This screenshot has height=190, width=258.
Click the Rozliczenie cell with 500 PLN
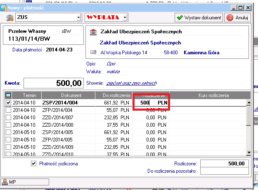151,103
